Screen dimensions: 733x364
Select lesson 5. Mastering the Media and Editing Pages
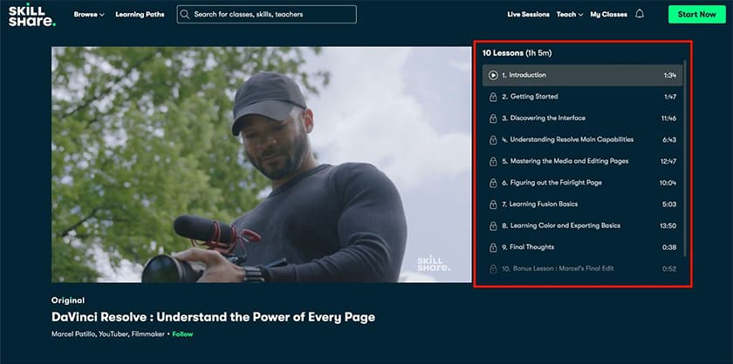point(582,161)
